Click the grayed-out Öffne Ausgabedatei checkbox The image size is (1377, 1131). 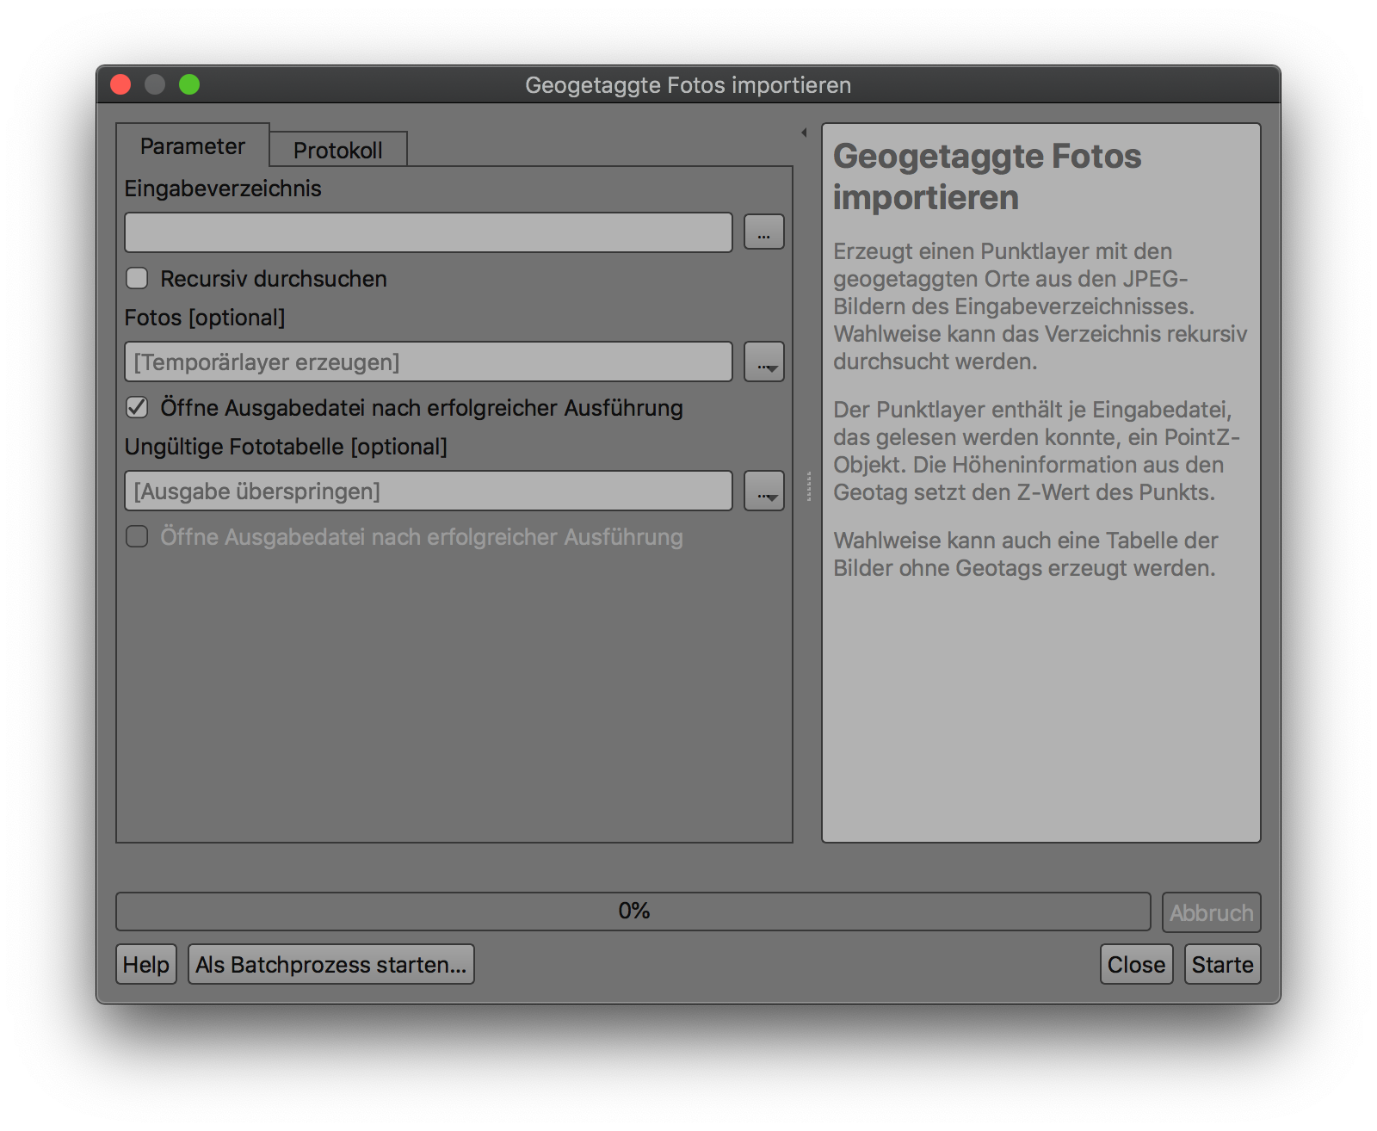click(137, 536)
